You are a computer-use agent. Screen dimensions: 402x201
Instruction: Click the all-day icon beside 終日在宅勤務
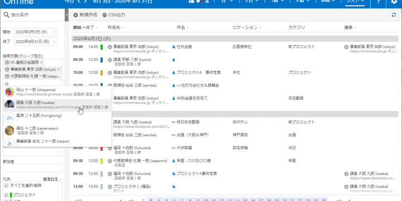[174, 122]
